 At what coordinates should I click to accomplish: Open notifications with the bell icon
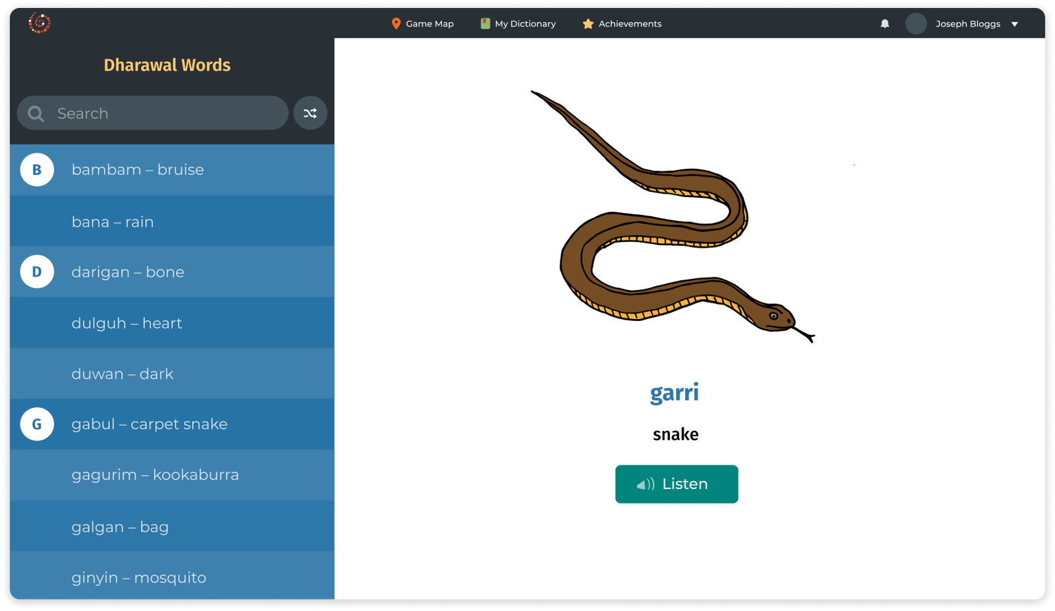(x=885, y=24)
